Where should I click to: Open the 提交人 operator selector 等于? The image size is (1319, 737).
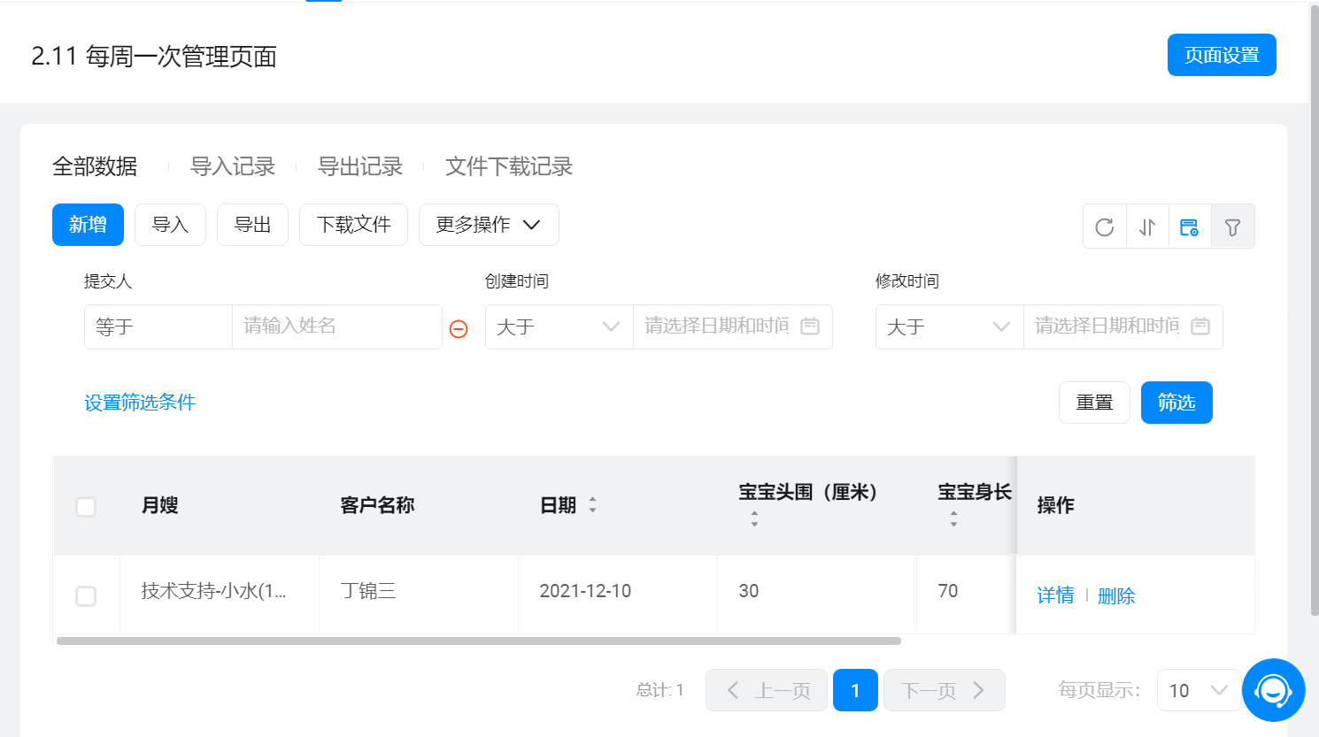[158, 326]
